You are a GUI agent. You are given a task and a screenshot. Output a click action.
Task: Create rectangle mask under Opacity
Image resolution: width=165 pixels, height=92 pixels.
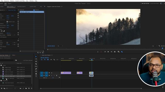coord(2,31)
